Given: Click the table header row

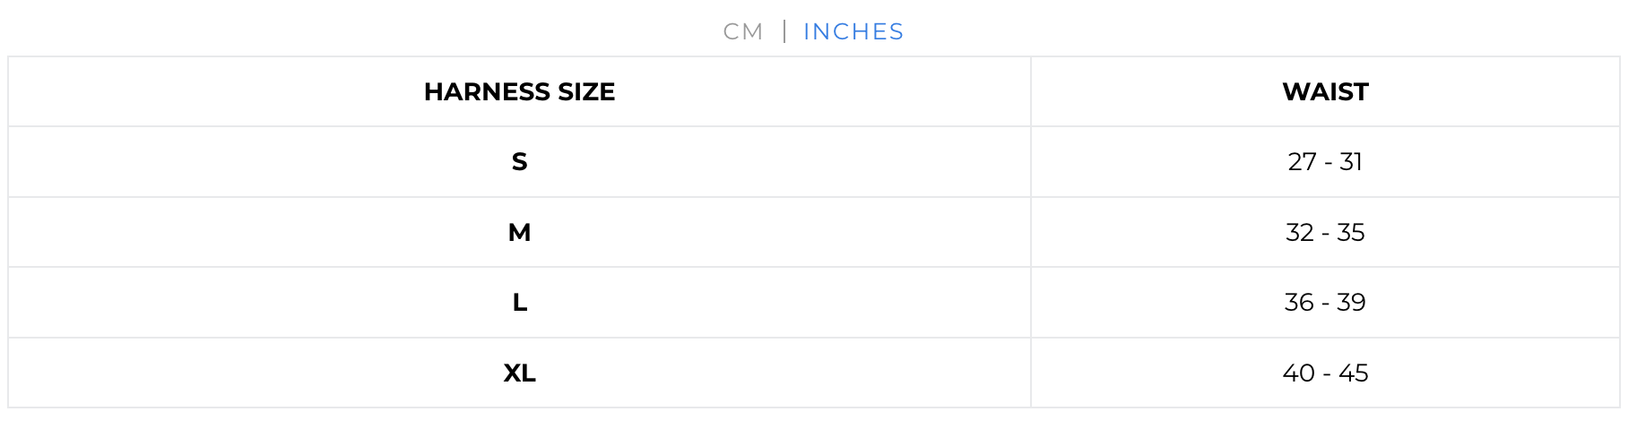Looking at the screenshot, I should (814, 91).
